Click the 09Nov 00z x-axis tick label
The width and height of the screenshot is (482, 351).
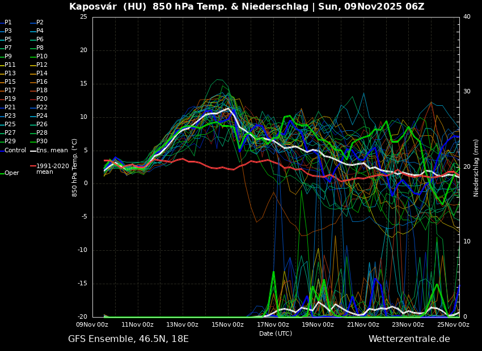[x=92, y=325]
